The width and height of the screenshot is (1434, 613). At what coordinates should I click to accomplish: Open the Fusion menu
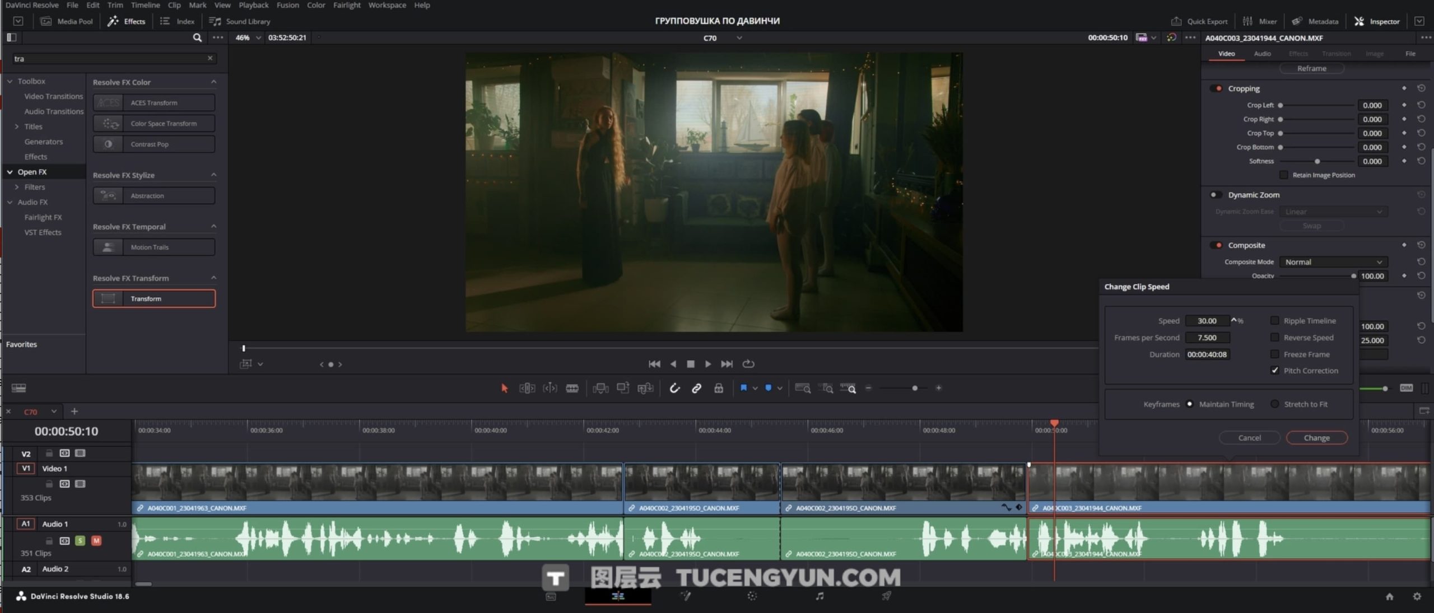click(x=287, y=5)
